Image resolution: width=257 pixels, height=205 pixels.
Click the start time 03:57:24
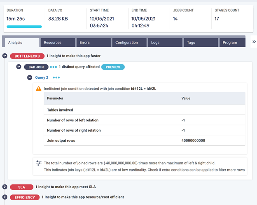[x=99, y=25]
